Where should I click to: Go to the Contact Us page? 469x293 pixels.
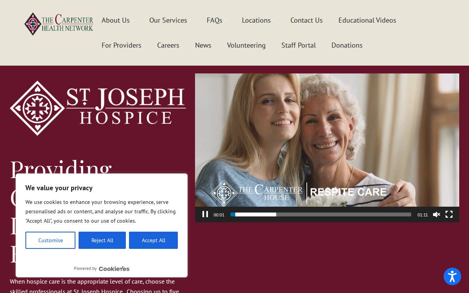(306, 20)
